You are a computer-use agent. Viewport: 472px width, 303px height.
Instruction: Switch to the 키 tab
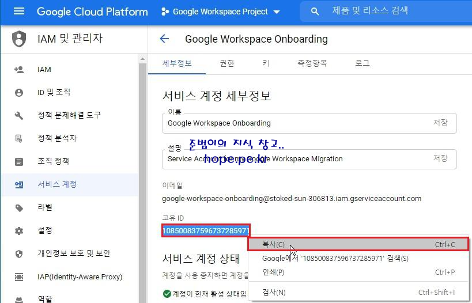coord(266,63)
